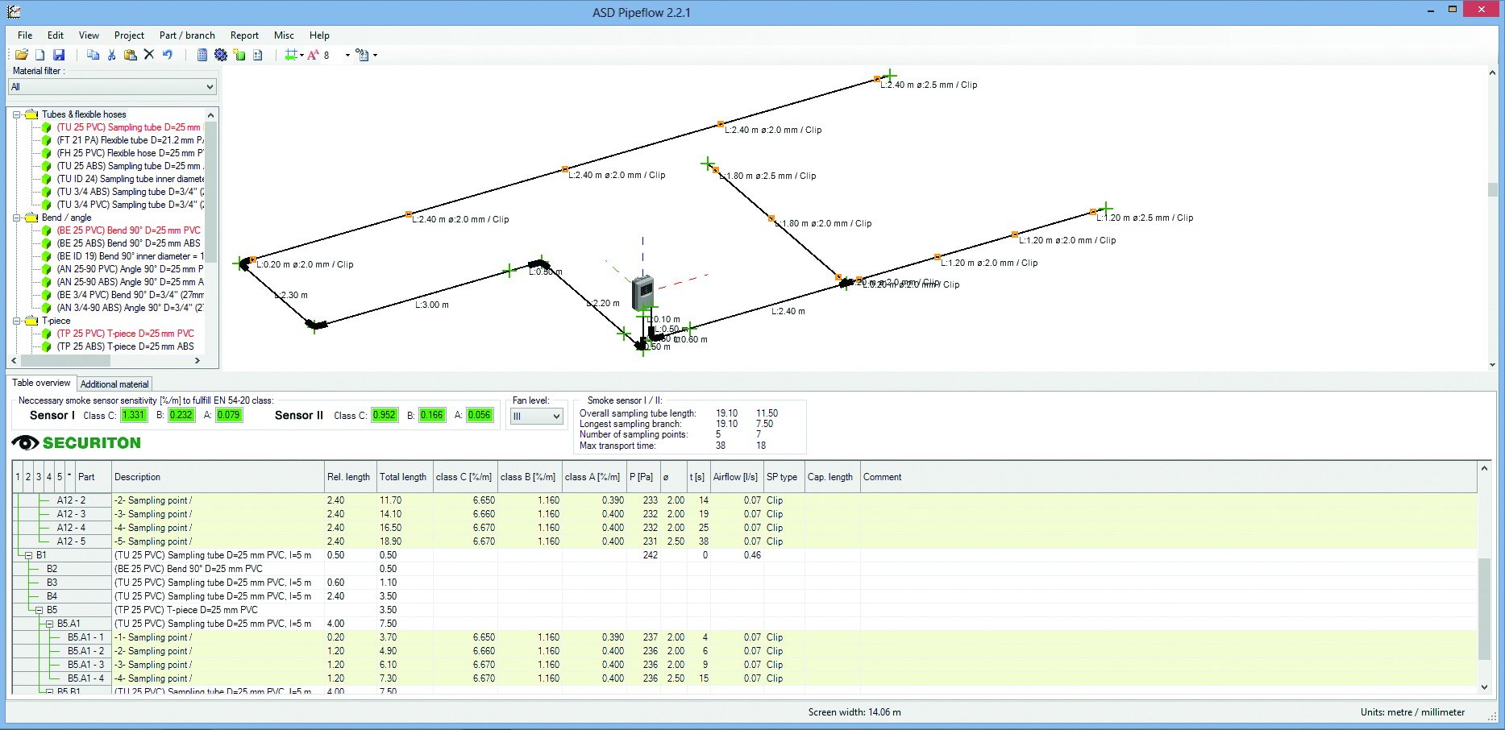Collapse the Bend / angle folder
This screenshot has height=730, width=1505.
tap(16, 218)
